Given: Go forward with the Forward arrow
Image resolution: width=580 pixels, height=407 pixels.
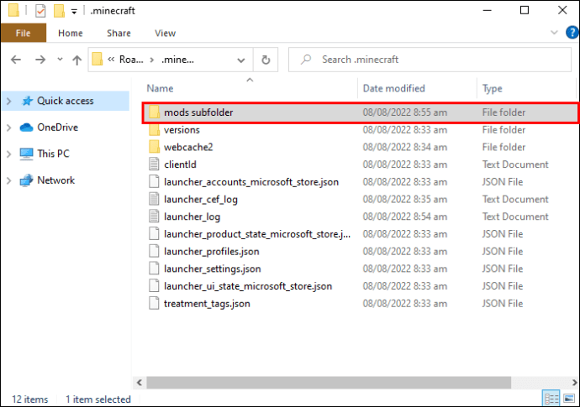Looking at the screenshot, I should (40, 60).
